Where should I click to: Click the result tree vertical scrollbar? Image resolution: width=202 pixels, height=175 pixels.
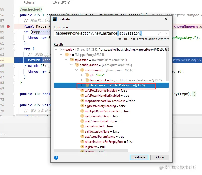168,64
